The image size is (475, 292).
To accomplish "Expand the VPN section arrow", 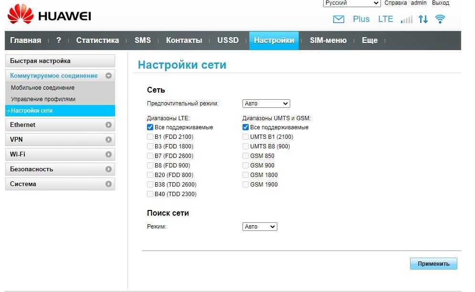I will 108,140.
